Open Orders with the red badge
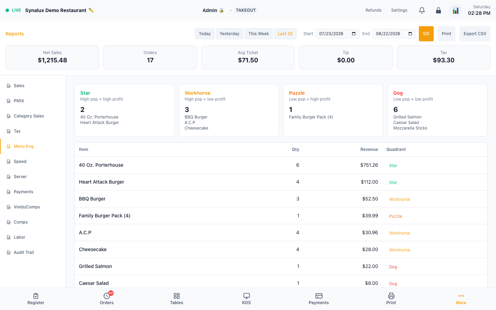The width and height of the screenshot is (496, 310). pyautogui.click(x=107, y=299)
